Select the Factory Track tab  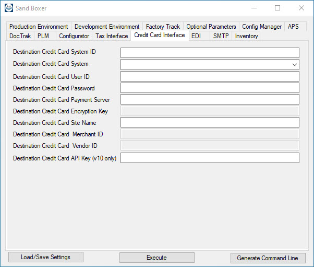163,27
